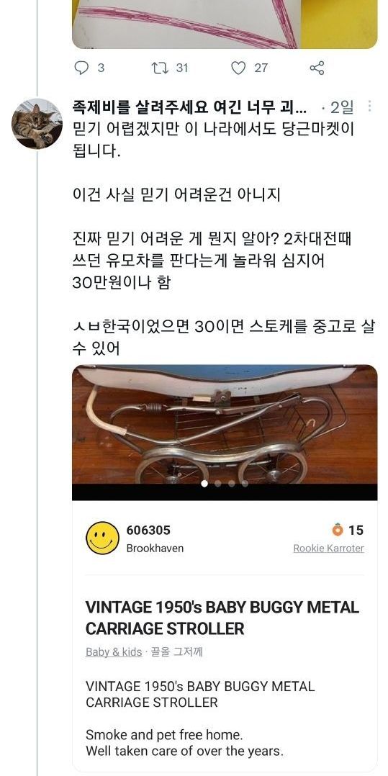
Task: Like the tweet with the heart icon
Action: pos(238,68)
